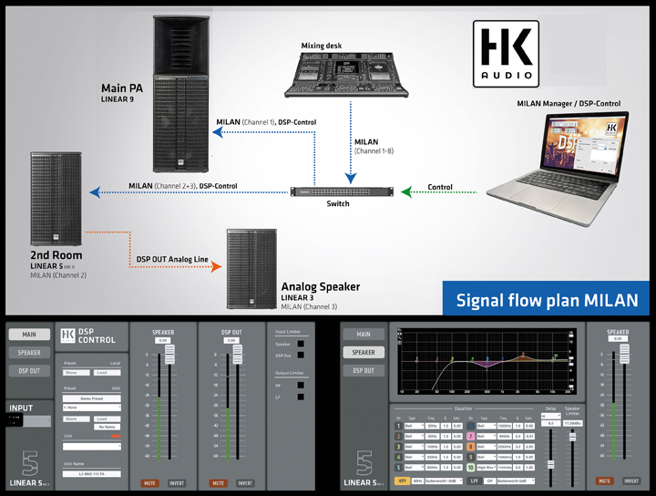Click the Unit Name input field
656x496 pixels.
[x=92, y=474]
